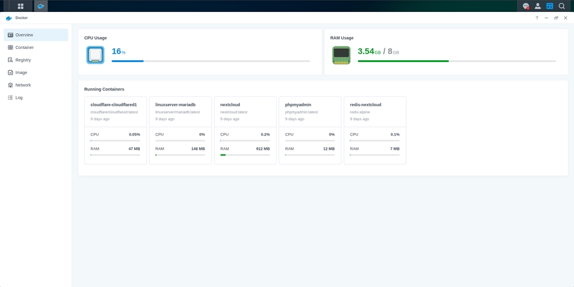Viewport: 574px width, 287px height.
Task: Close the Docker window
Action: tap(566, 18)
